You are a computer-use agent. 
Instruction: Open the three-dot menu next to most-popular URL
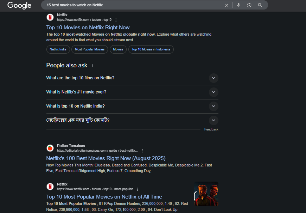(x=138, y=189)
